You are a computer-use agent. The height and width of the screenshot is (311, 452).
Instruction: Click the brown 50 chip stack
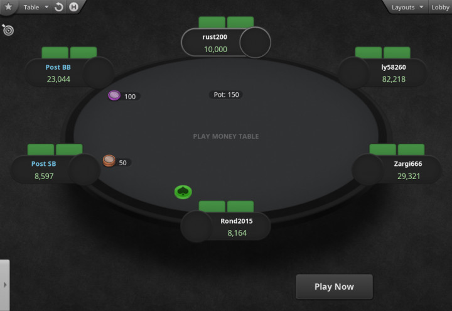(x=109, y=161)
